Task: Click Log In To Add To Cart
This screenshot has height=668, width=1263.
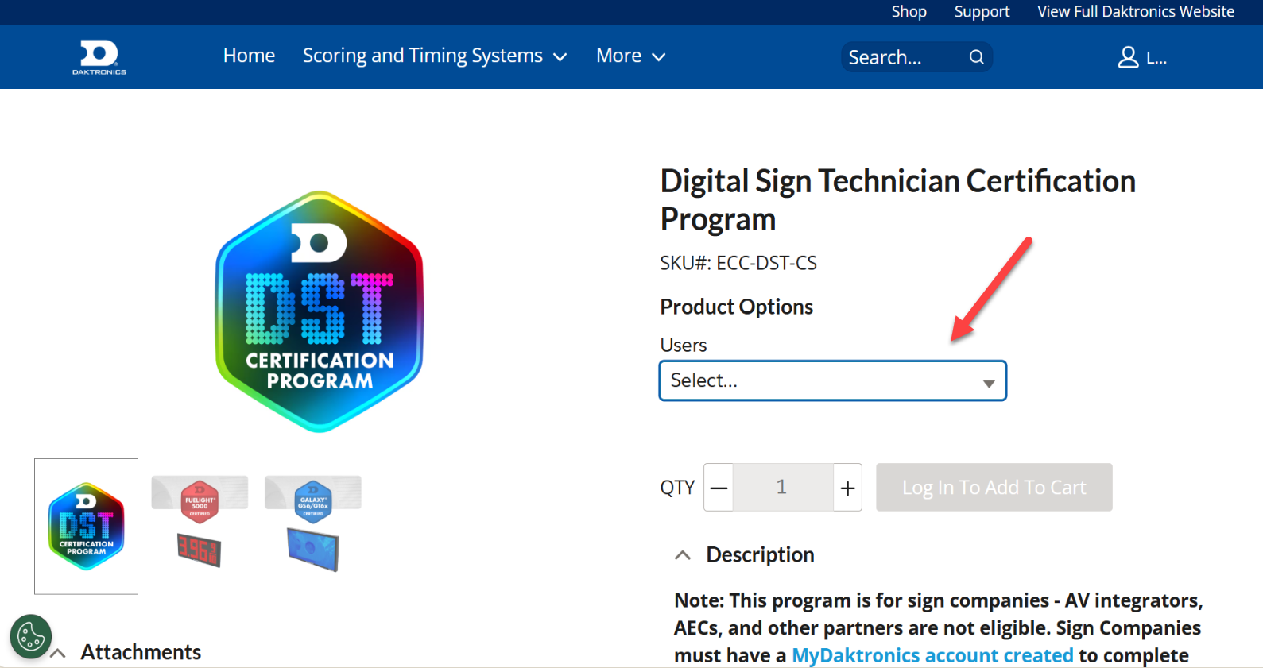Action: point(994,488)
